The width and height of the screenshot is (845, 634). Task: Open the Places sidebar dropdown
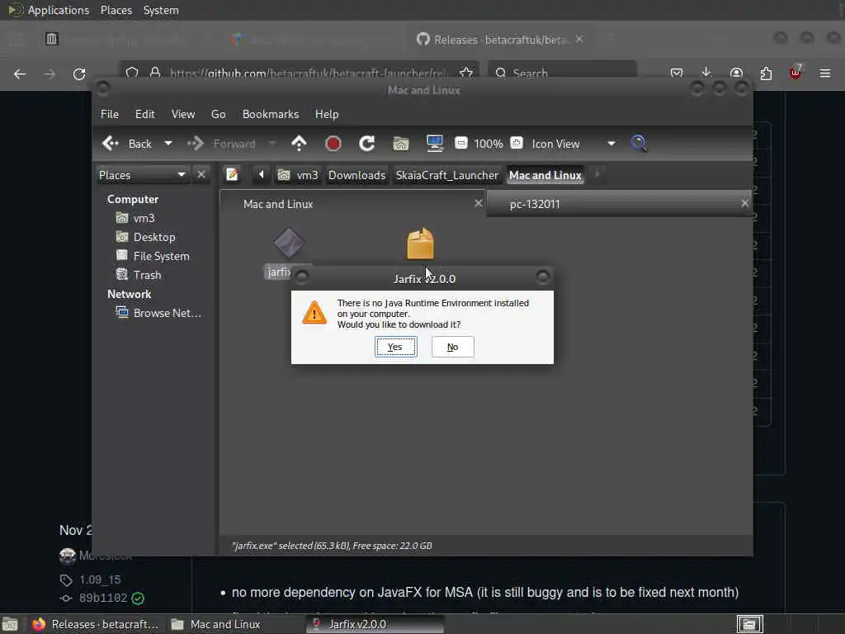[142, 175]
